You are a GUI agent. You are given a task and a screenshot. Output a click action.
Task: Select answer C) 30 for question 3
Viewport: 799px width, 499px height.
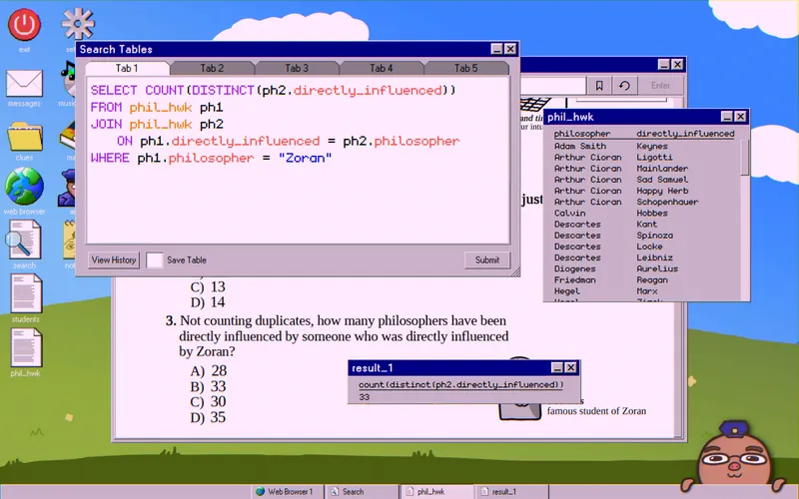[208, 402]
